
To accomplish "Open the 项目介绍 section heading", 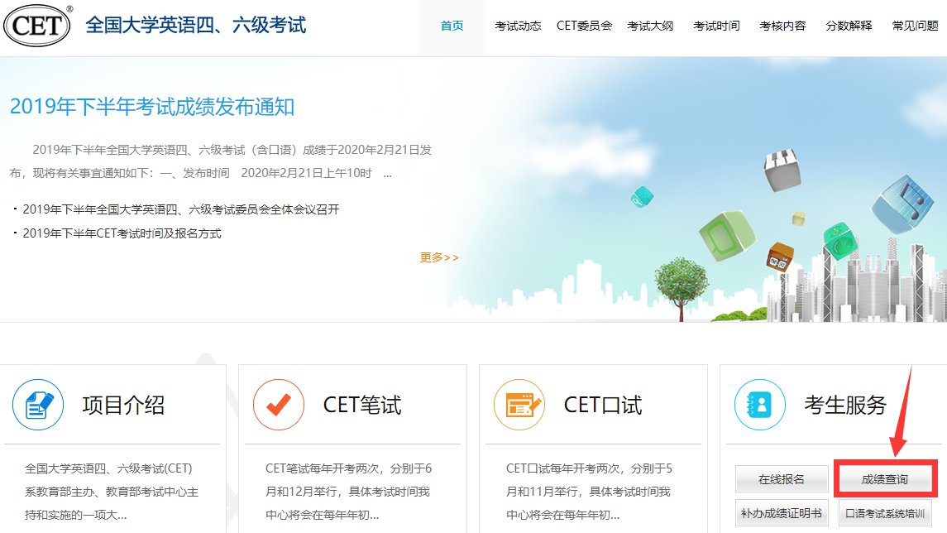I will click(x=123, y=405).
